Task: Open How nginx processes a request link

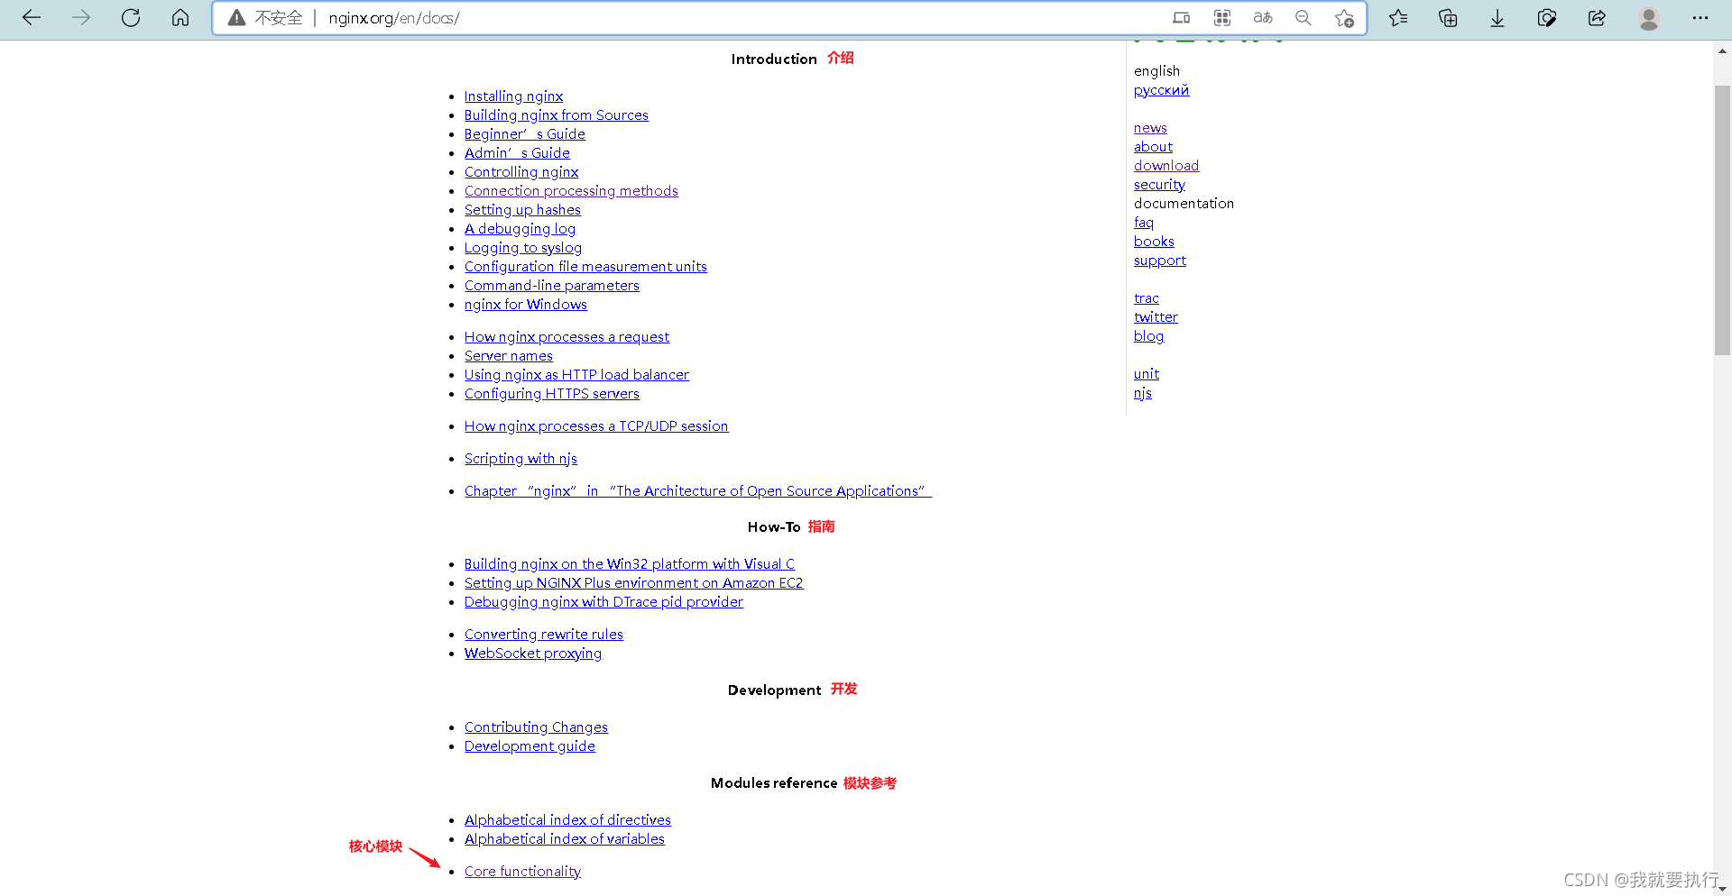Action: pos(567,337)
